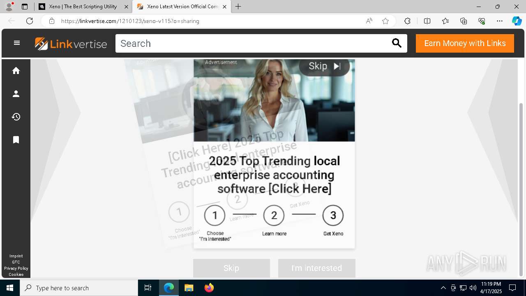Click step 3 circle Get Xeno
This screenshot has width=526, height=296.
(x=333, y=215)
